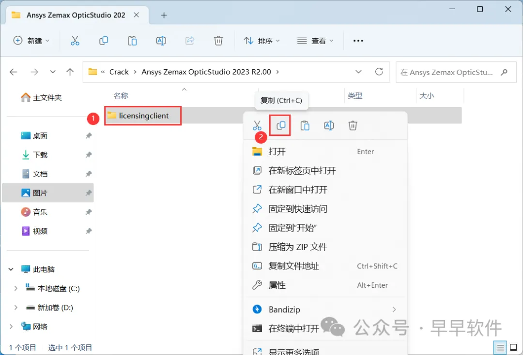
Task: Expand the address bar history dropdown
Action: pos(358,72)
